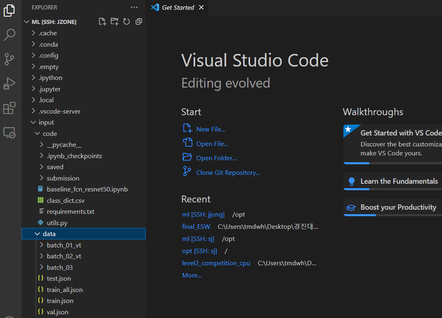Click the Open Folder... link

tap(216, 158)
